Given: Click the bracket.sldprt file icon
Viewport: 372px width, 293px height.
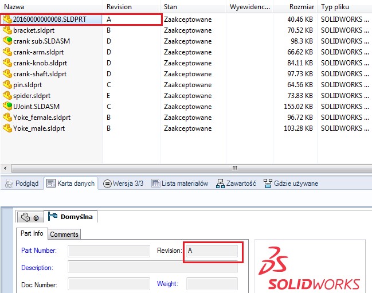Looking at the screenshot, I should tap(7, 30).
